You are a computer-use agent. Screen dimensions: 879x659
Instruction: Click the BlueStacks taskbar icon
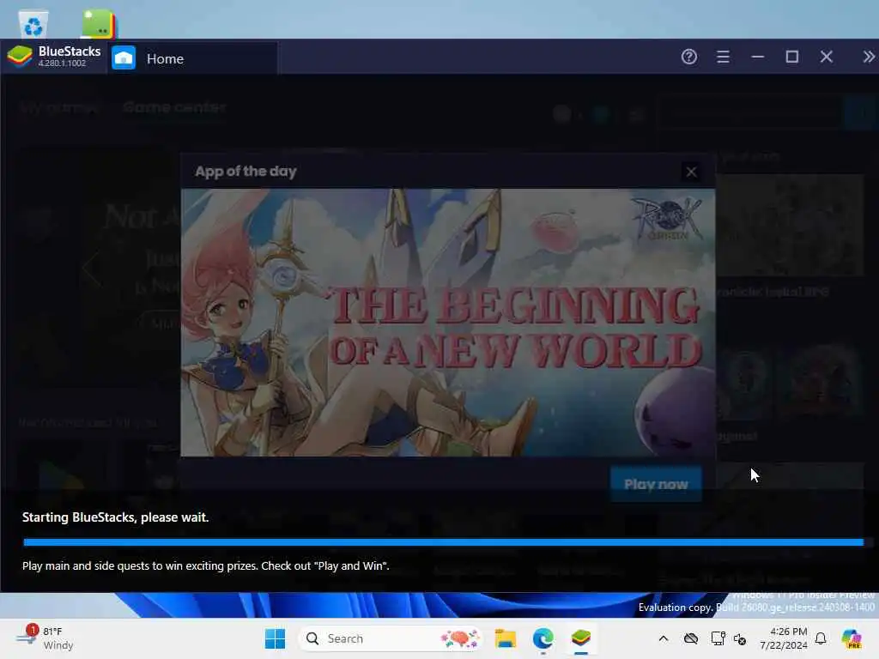click(x=581, y=638)
